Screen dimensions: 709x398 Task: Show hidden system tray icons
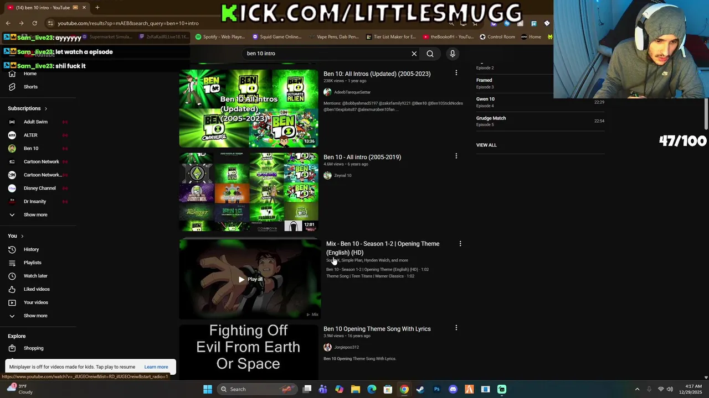[637, 389]
